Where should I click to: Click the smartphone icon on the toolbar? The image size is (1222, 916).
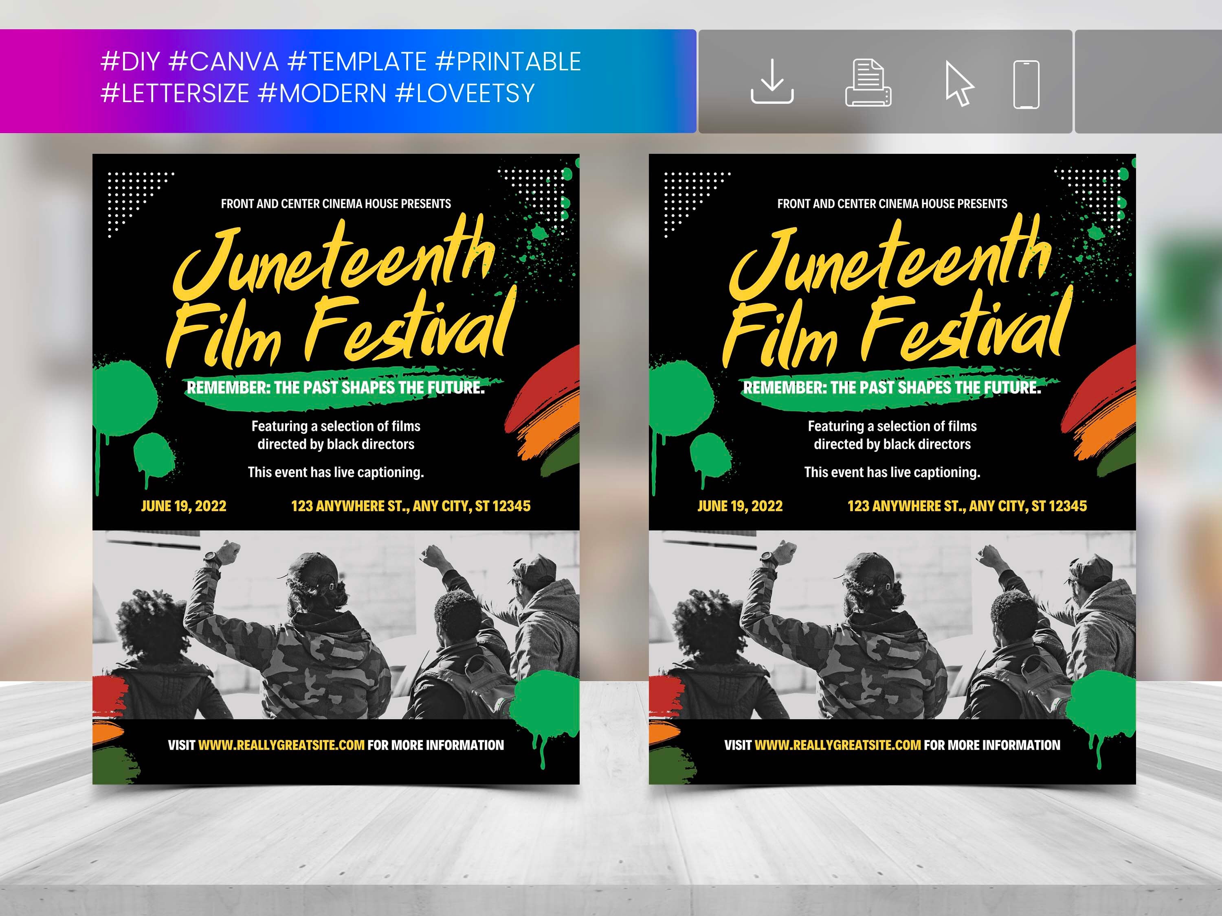tap(1026, 83)
